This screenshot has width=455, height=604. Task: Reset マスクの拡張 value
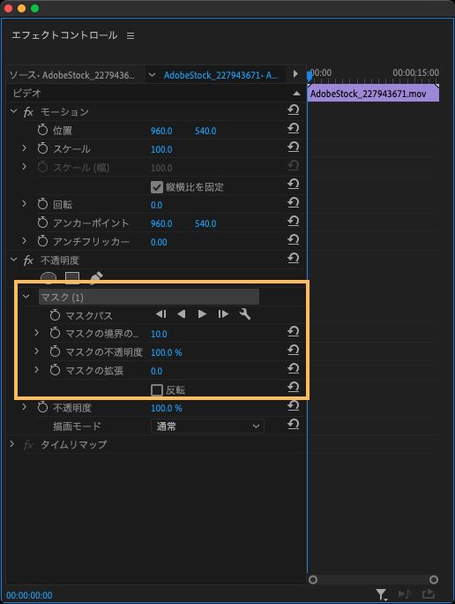tap(294, 368)
